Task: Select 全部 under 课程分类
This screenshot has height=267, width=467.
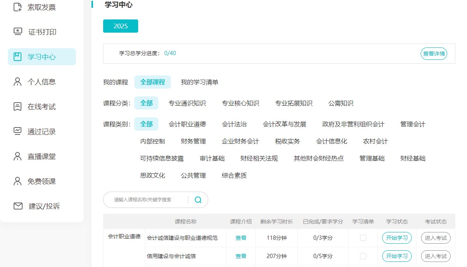Action: 146,103
